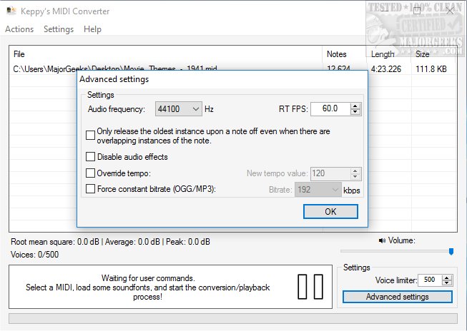The height and width of the screenshot is (331, 467).
Task: Enable only release oldest instance checkbox
Action: 90,136
